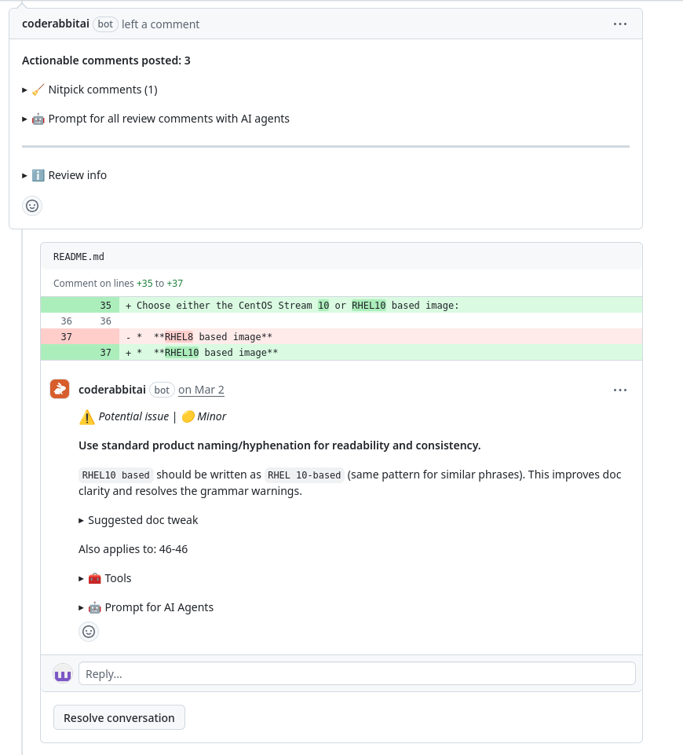Click into the Reply... text field
This screenshot has height=755, width=683.
(356, 673)
